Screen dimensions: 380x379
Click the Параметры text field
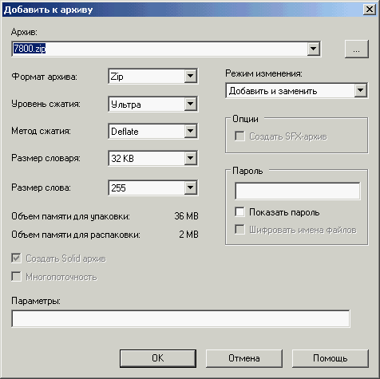[x=180, y=318]
